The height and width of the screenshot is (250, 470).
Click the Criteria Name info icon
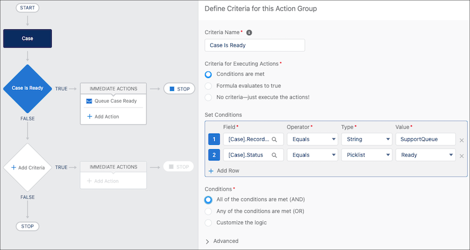click(x=249, y=33)
